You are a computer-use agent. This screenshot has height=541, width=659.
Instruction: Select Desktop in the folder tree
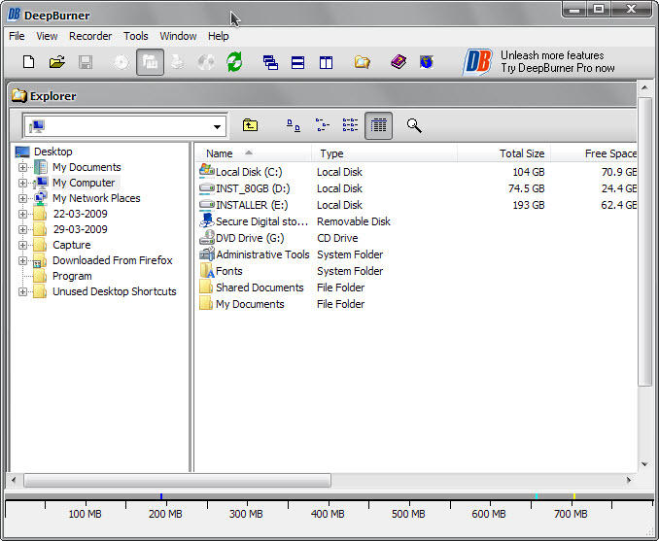(52, 152)
